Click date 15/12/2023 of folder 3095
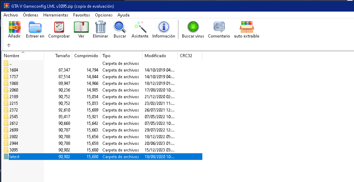This screenshot has height=182, width=354. [x=160, y=150]
